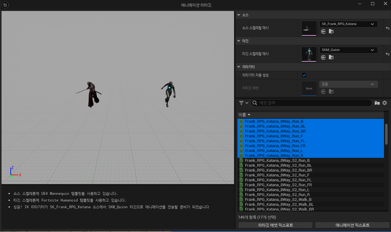
Task: Click the 성공! IK 리타기터 status message
Action: coord(111,207)
